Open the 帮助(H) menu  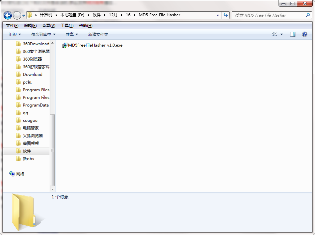(86, 26)
